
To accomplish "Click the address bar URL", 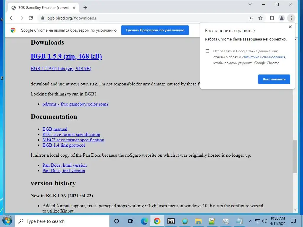I will click(72, 18).
